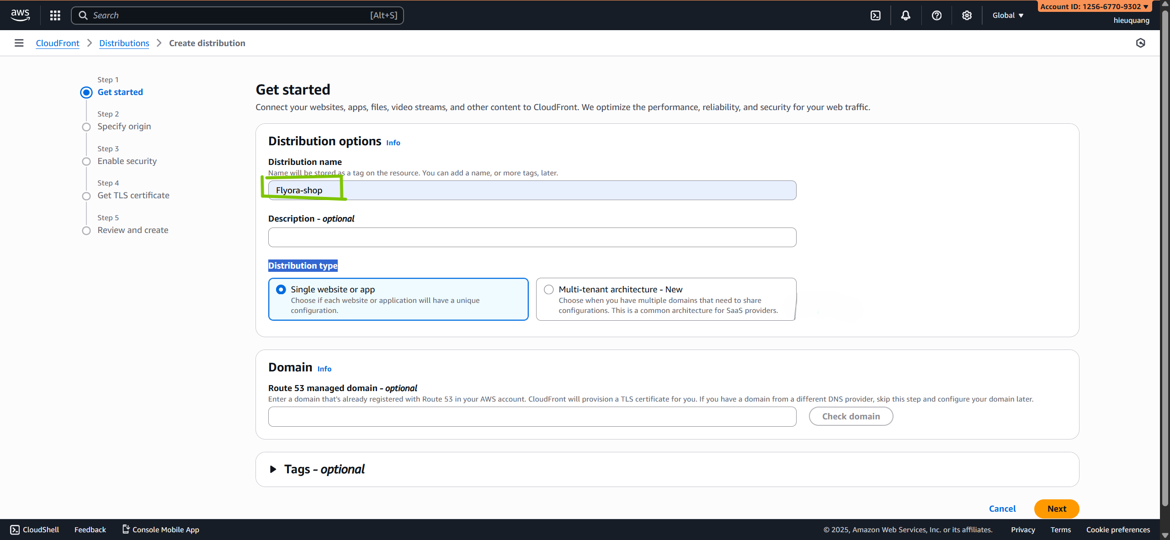Open the settings gear icon
1170x540 pixels.
click(x=967, y=16)
